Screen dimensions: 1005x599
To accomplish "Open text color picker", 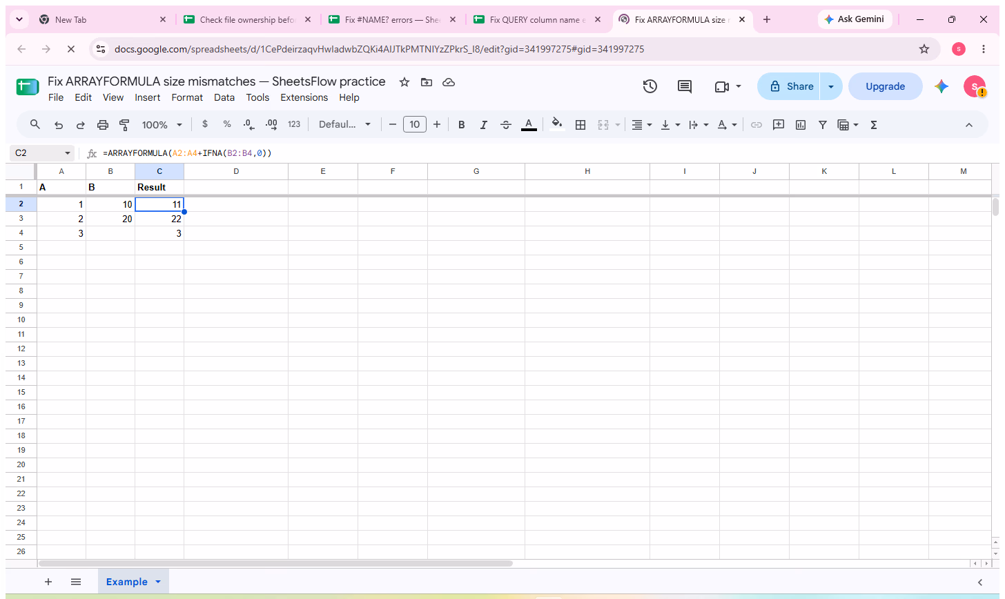I will coord(529,125).
